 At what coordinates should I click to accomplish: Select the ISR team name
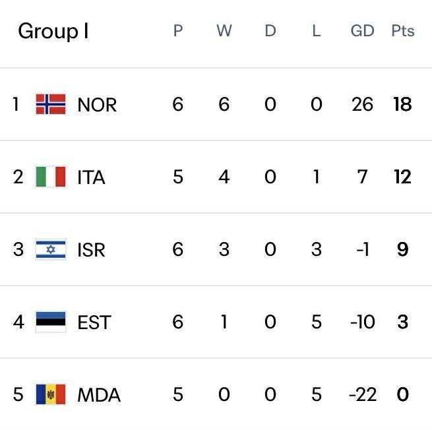point(91,250)
